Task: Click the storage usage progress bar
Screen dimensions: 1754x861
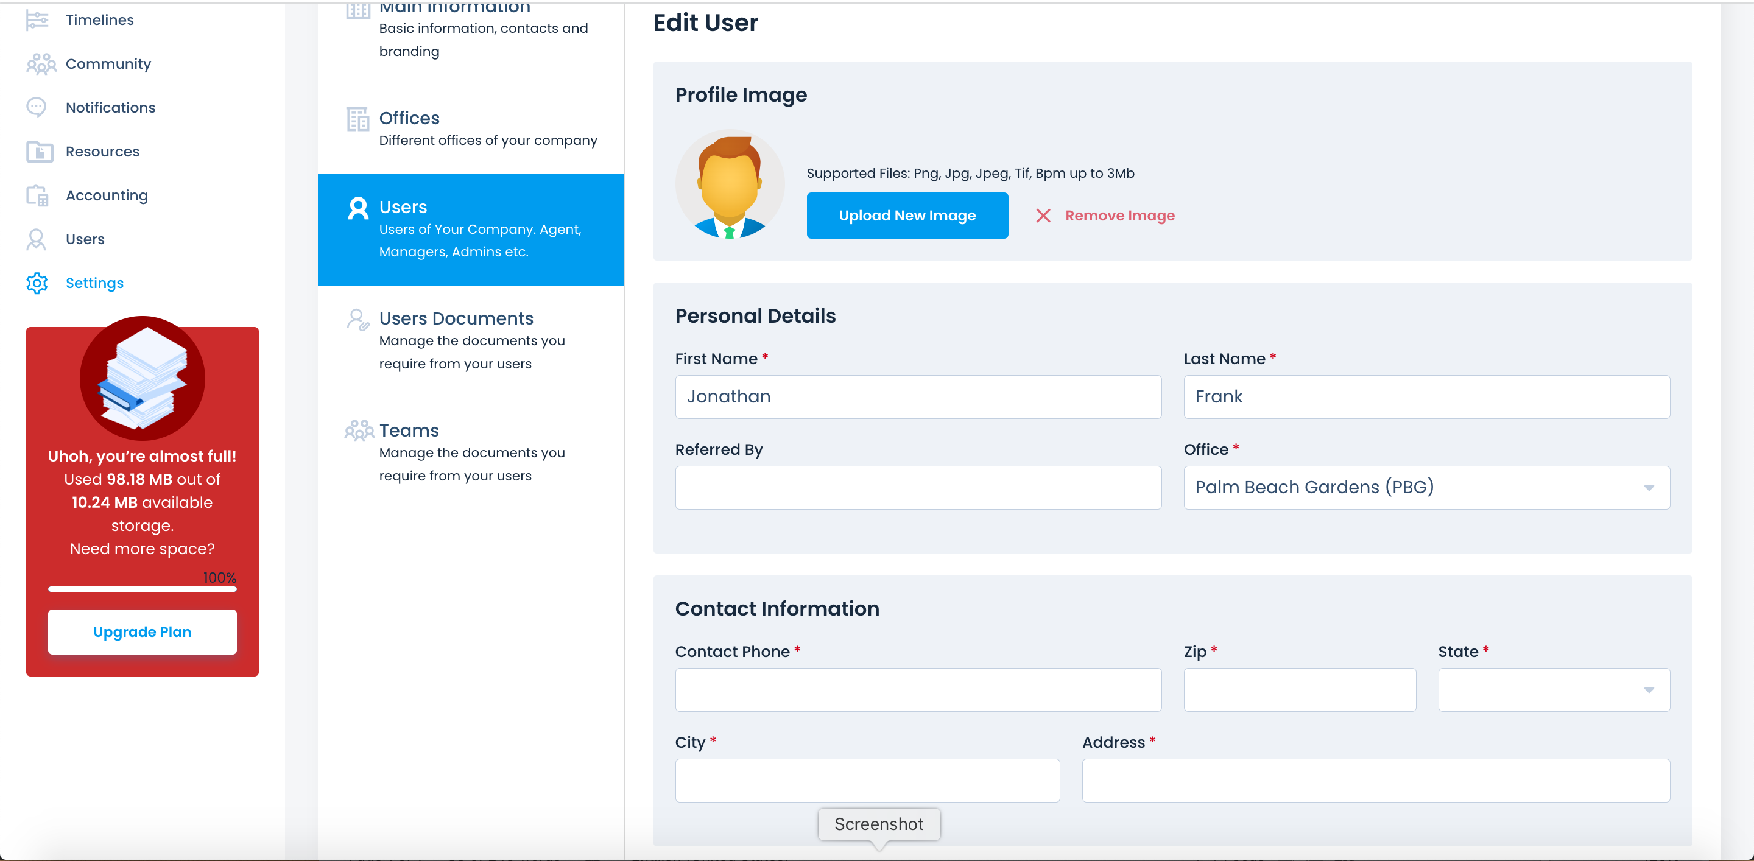Action: point(143,589)
